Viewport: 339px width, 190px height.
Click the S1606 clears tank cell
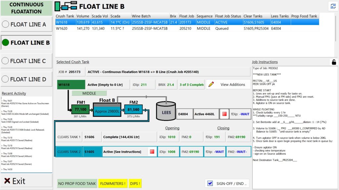coord(92,137)
